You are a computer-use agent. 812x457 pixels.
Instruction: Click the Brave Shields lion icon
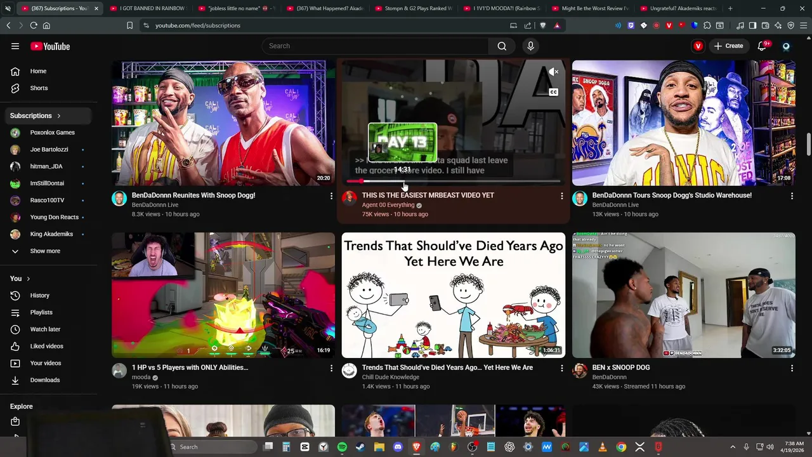[x=543, y=25]
